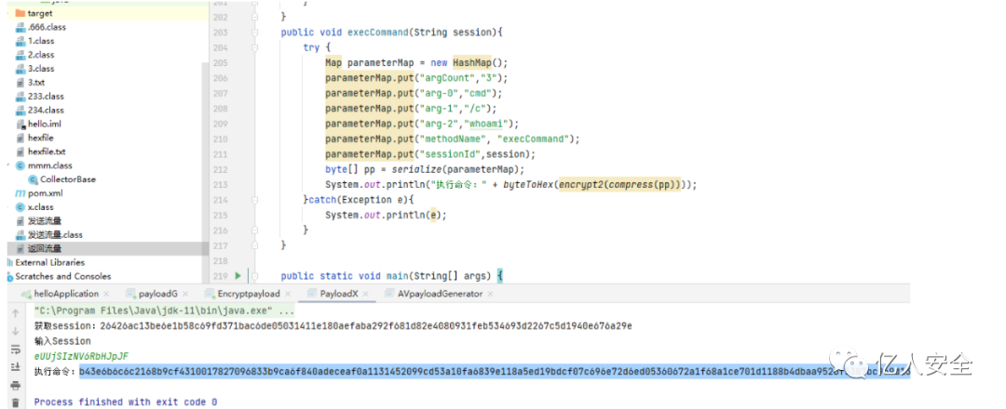Click the Scratches and Consoles icon
Image resolution: width=1006 pixels, height=409 pixels.
(9, 276)
